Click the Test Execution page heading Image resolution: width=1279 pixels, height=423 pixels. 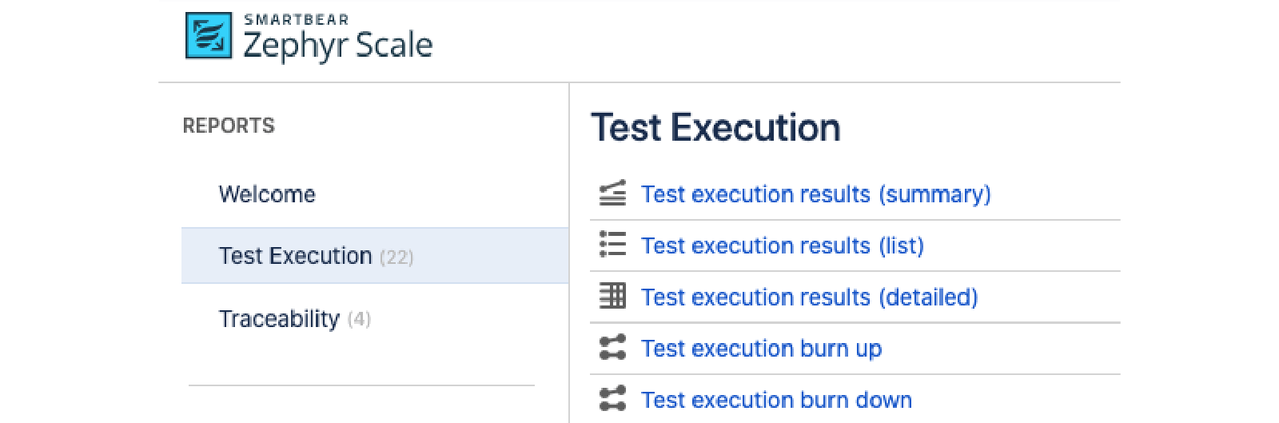pyautogui.click(x=715, y=128)
